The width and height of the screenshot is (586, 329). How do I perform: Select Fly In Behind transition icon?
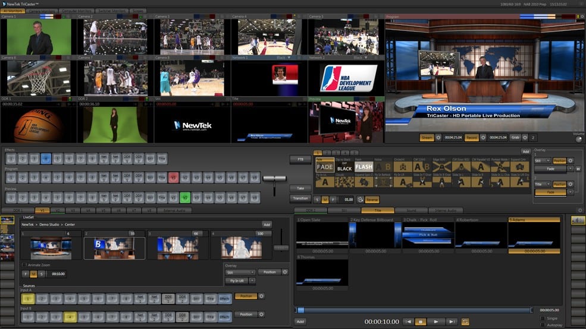click(383, 182)
